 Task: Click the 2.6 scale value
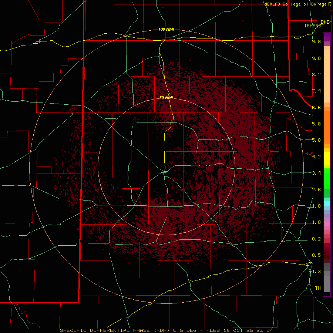pyautogui.click(x=316, y=190)
